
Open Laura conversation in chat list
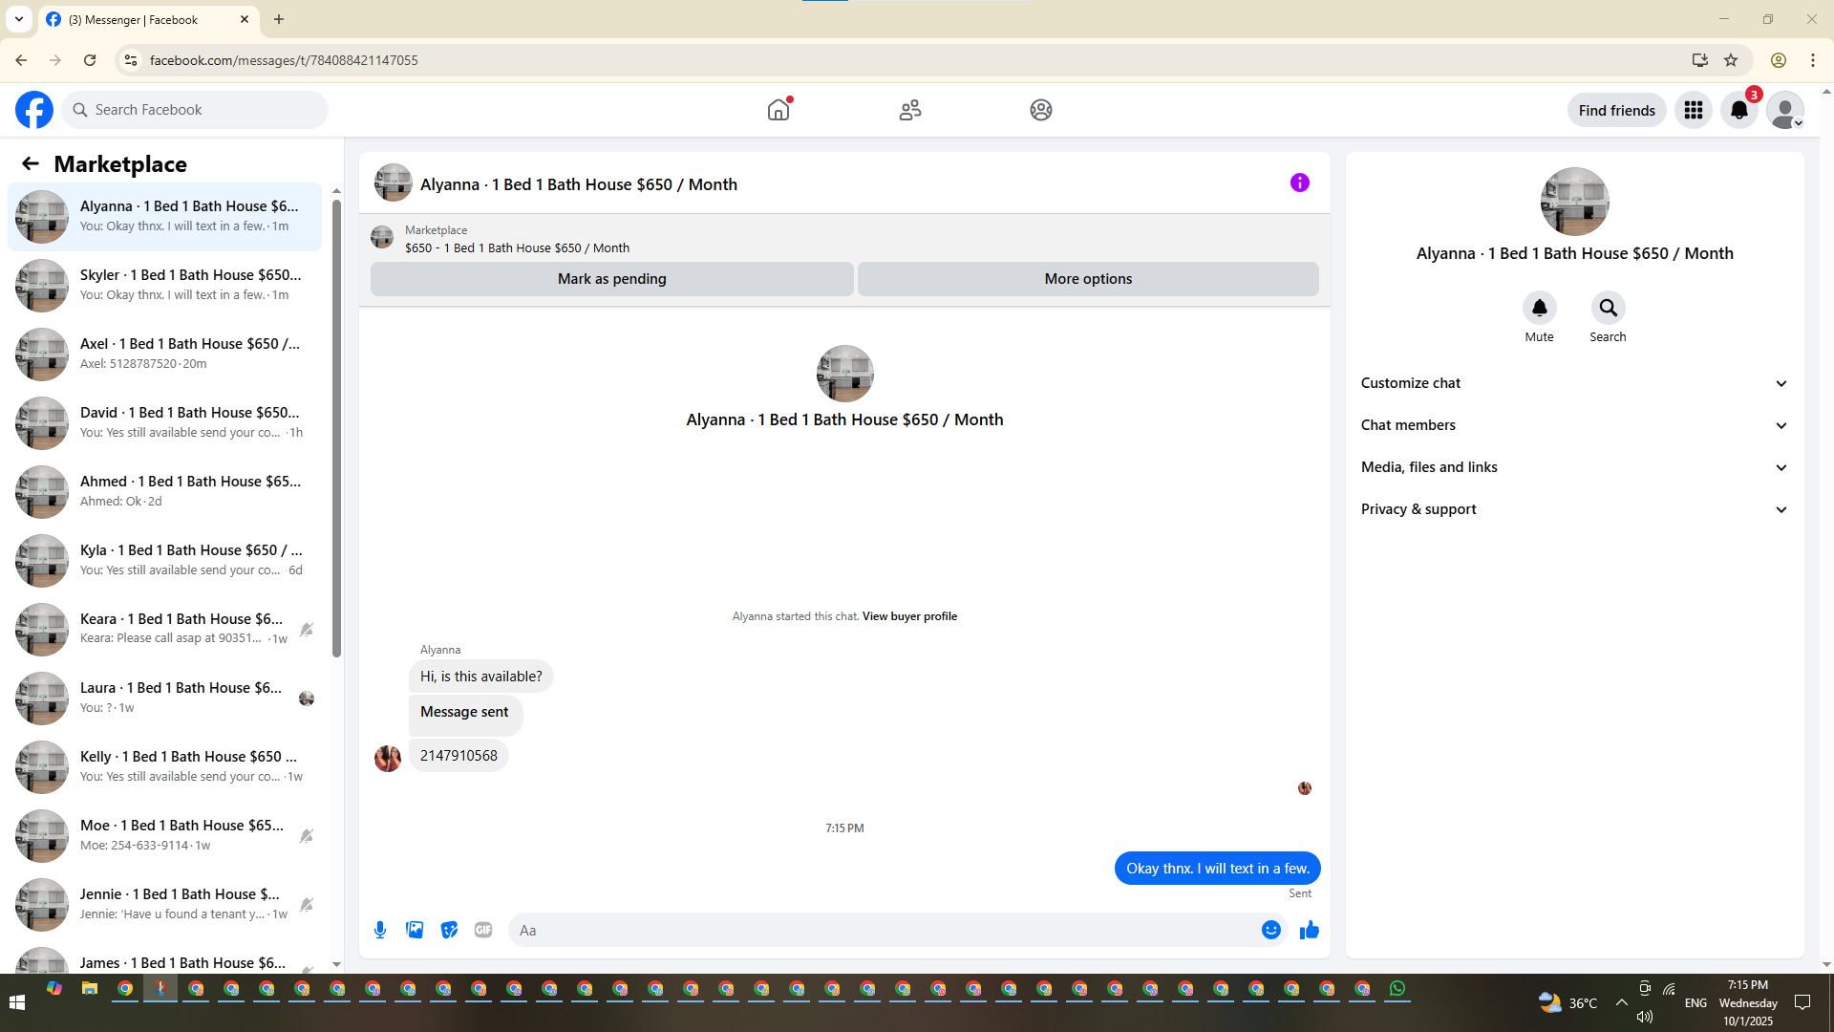pyautogui.click(x=165, y=699)
